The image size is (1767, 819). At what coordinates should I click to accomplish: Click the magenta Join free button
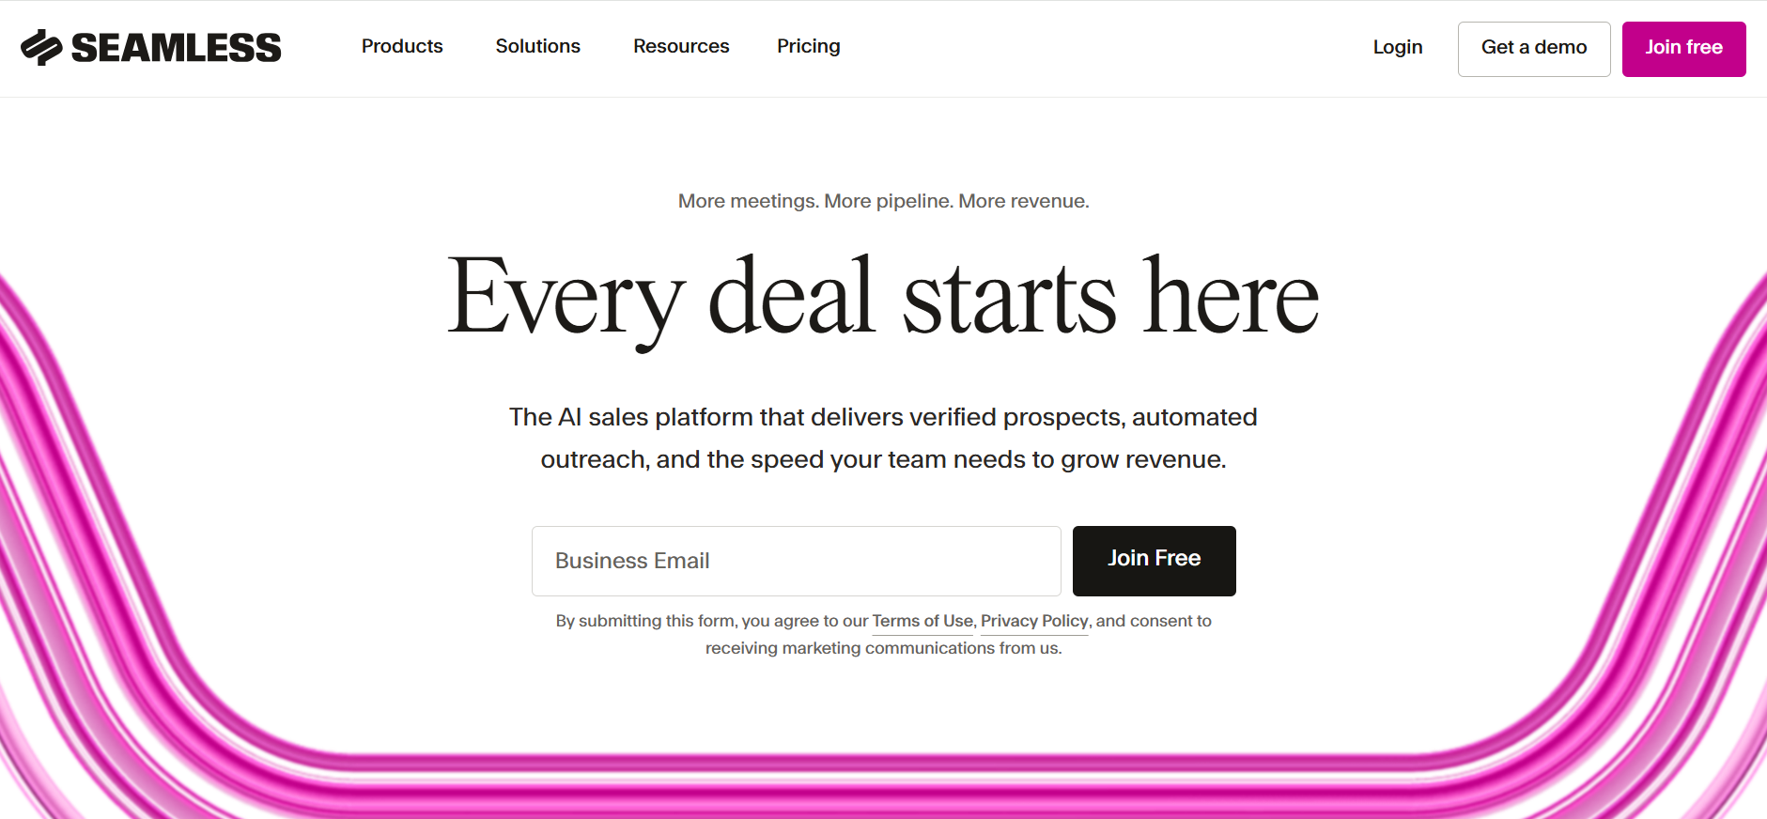click(1683, 49)
